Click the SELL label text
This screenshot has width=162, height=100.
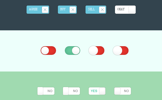(x=91, y=9)
